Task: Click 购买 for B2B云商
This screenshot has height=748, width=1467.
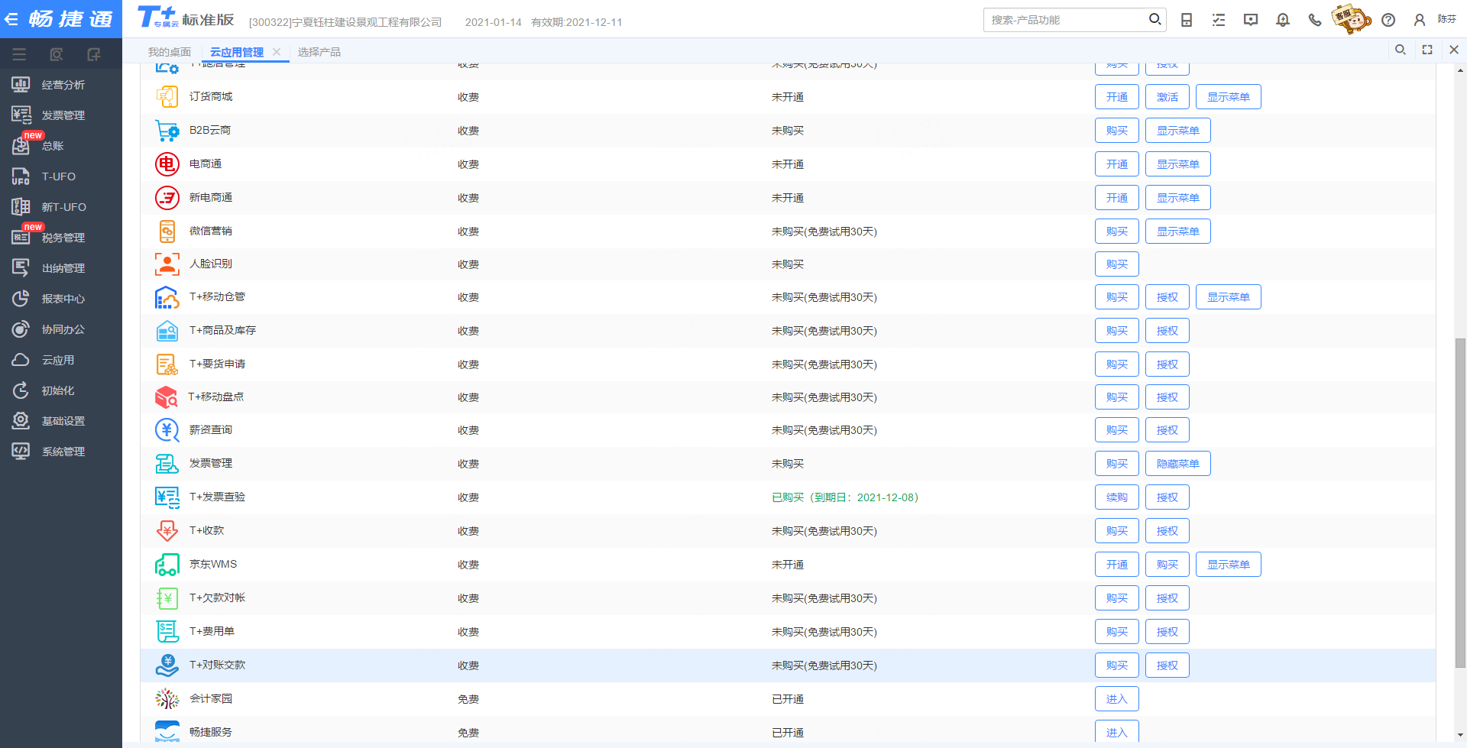Action: tap(1117, 131)
